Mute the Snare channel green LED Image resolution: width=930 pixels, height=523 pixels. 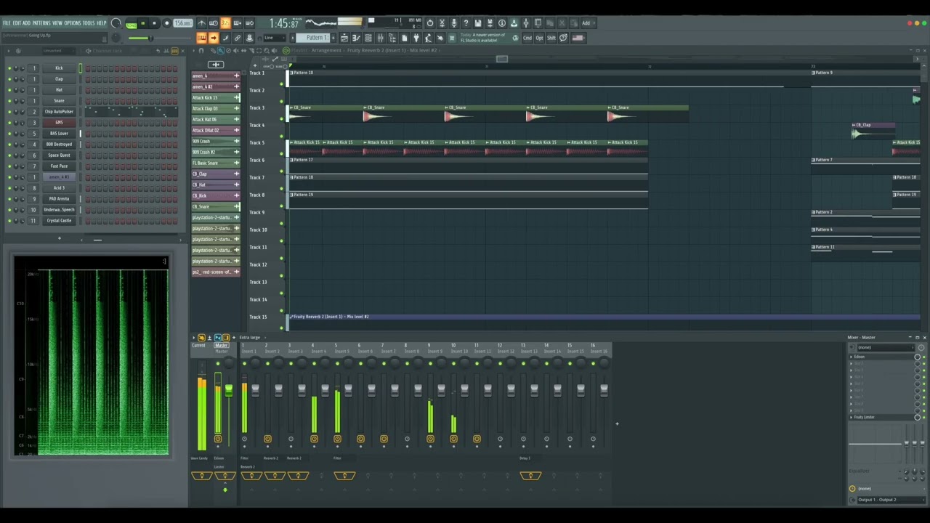9,101
